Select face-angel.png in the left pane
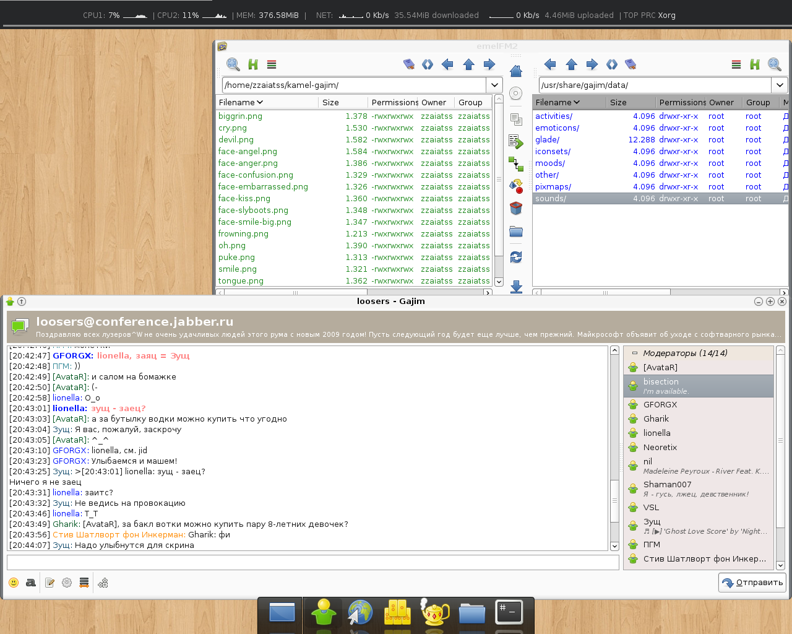Screen dimensions: 792x634 tap(247, 152)
